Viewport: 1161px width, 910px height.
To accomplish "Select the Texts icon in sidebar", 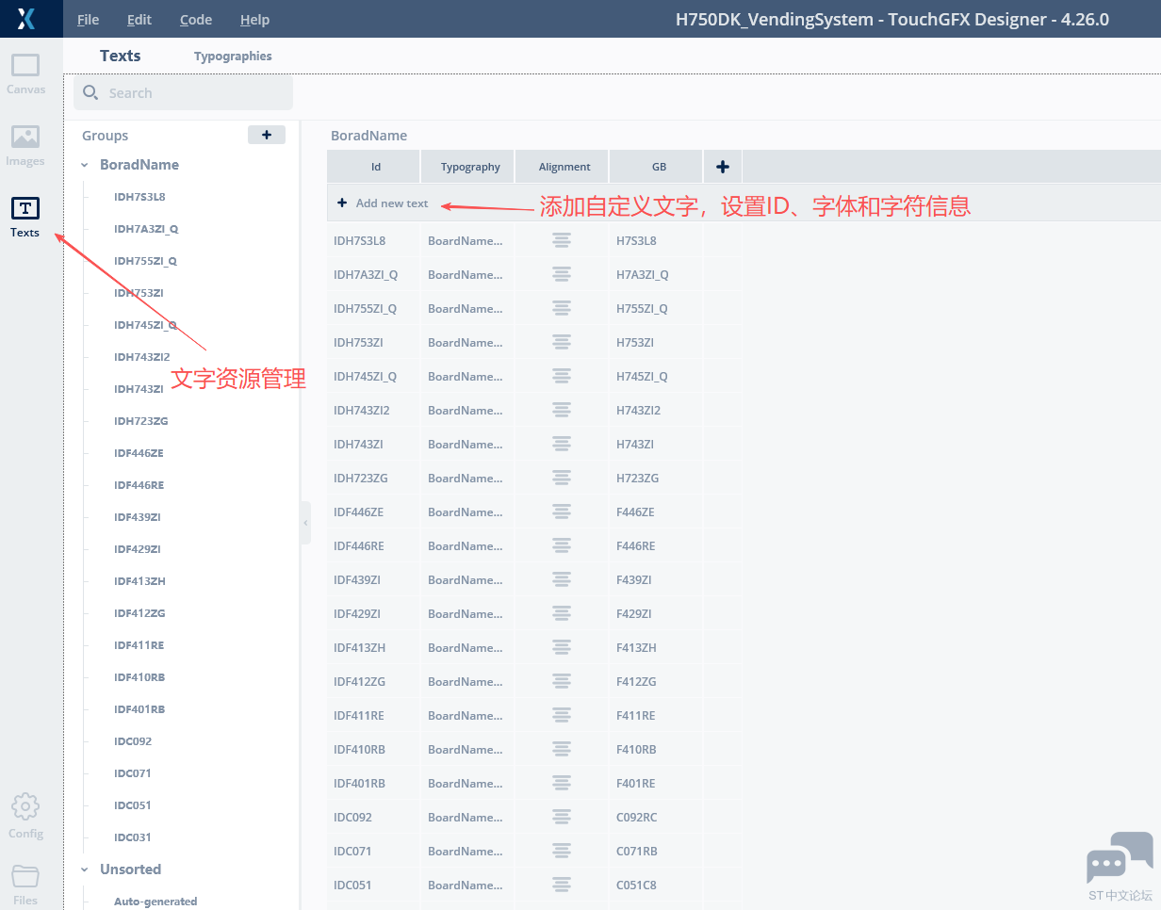I will coord(25,216).
